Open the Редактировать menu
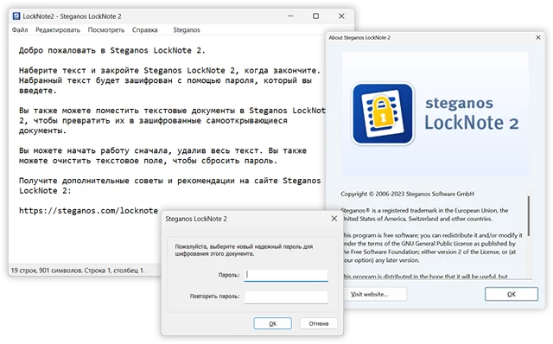553x344 pixels. point(58,30)
